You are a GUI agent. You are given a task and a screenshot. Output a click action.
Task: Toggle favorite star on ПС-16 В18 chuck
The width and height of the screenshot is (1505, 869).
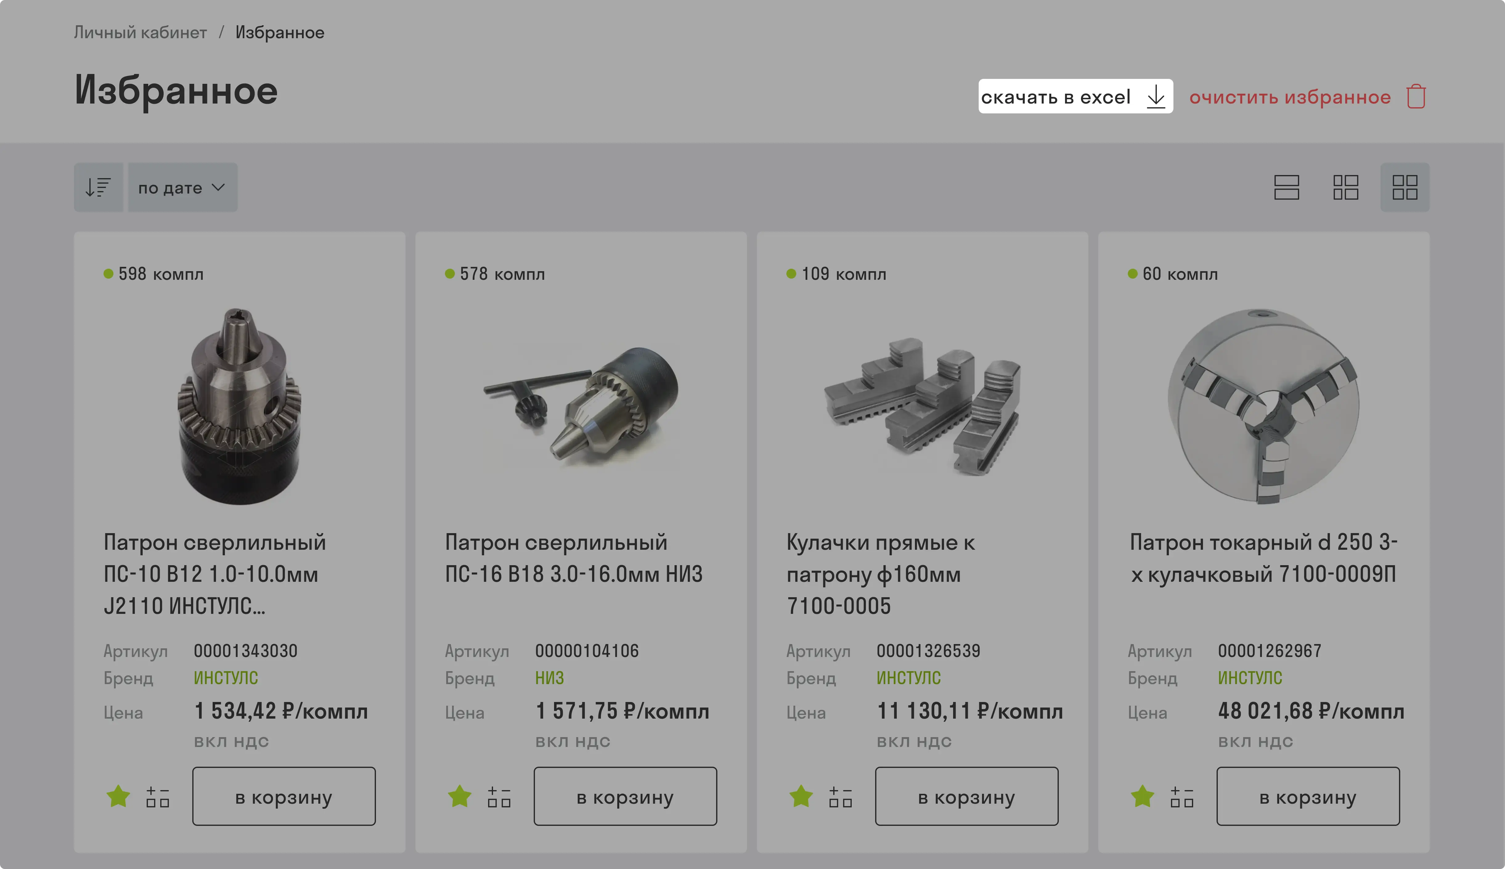(x=459, y=796)
